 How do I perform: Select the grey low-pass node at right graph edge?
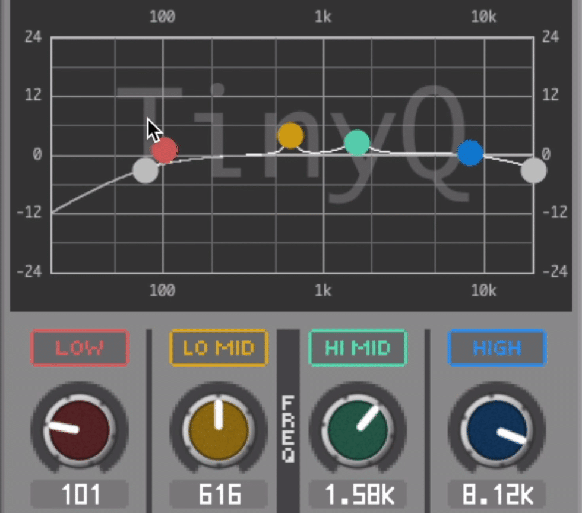coord(533,170)
